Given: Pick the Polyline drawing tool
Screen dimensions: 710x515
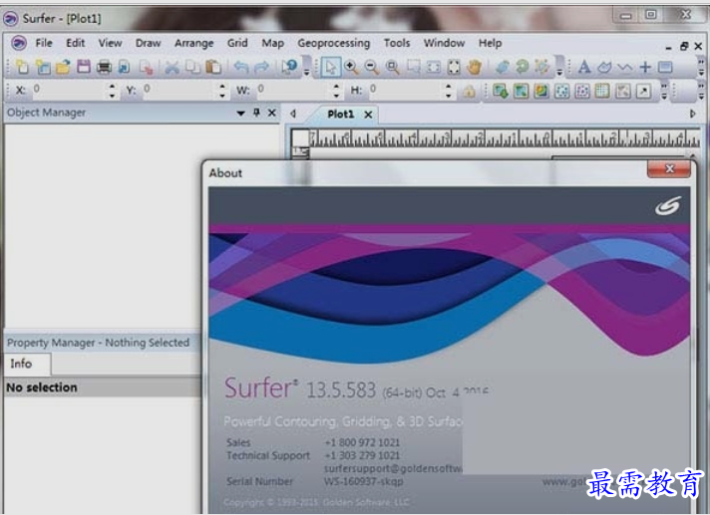Looking at the screenshot, I should click(625, 67).
